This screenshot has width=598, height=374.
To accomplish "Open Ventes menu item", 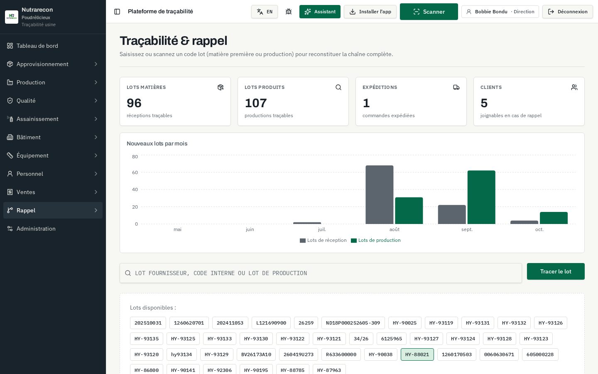I will coord(53,192).
